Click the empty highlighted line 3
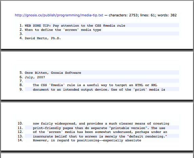The height and width of the screenshot is (158, 194). click(x=102, y=34)
